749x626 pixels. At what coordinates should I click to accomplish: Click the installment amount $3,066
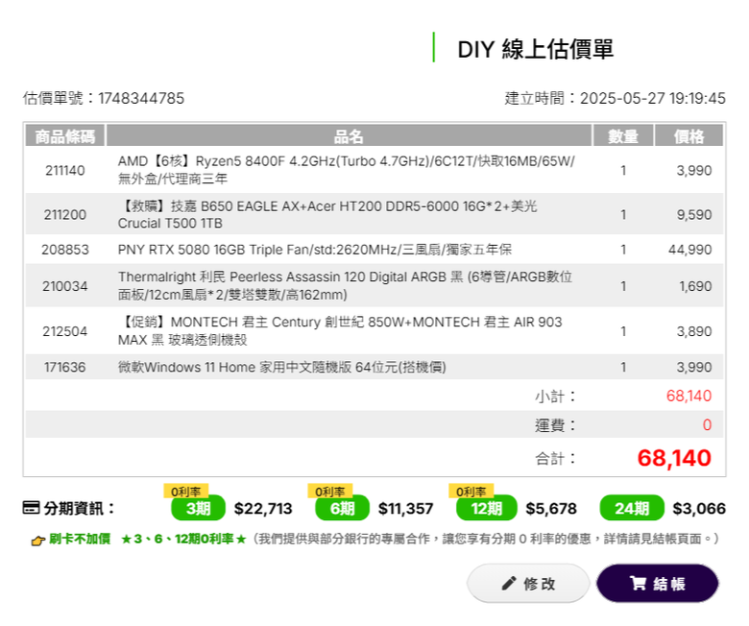699,508
